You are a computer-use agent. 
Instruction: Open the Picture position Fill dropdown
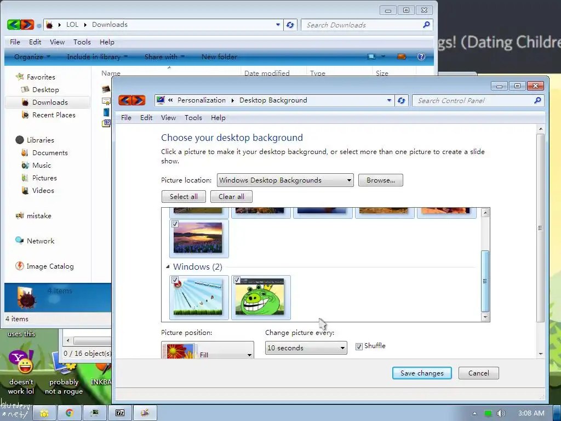[208, 351]
